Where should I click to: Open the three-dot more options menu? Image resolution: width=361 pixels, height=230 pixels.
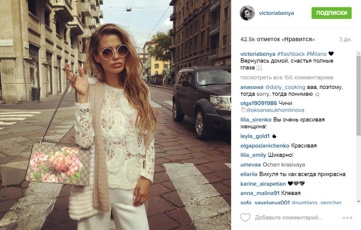point(347,218)
